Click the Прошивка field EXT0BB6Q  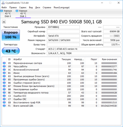click(63, 27)
